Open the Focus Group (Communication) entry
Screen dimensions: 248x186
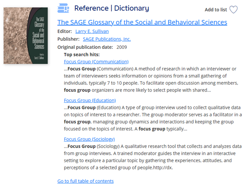coord(96,62)
